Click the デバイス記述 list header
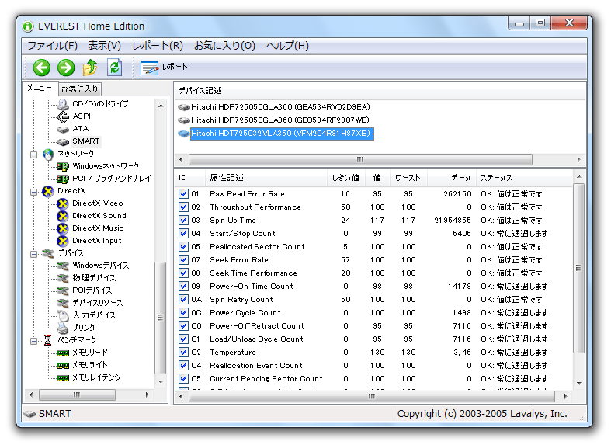The width and height of the screenshot is (611, 445). [x=380, y=91]
